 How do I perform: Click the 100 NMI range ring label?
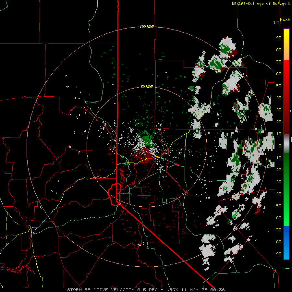coord(147,27)
